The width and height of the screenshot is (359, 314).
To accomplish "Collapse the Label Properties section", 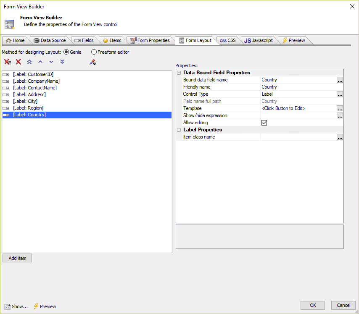I will point(179,130).
